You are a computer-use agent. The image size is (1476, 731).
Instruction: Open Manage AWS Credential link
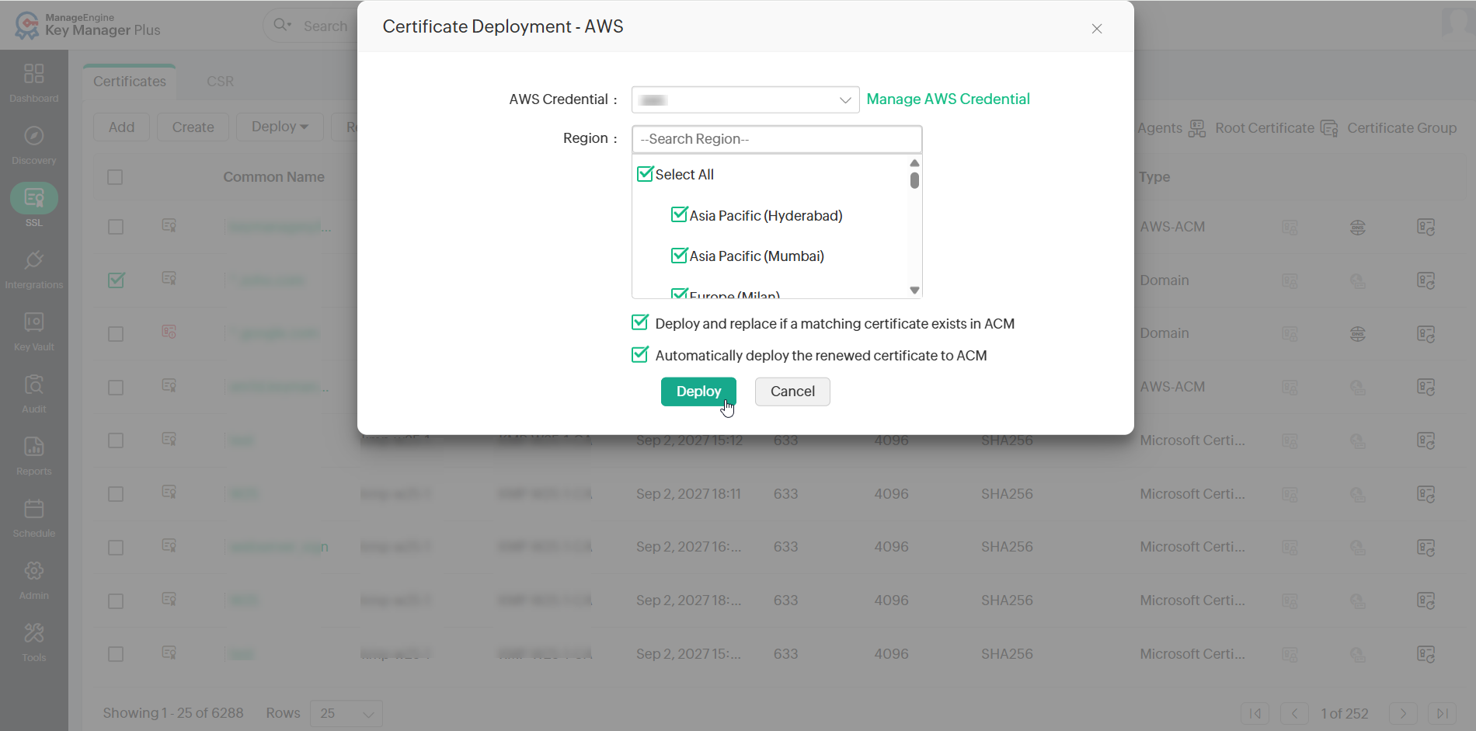click(948, 99)
